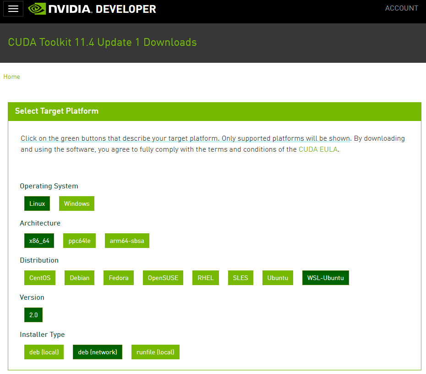
Task: Choose x86_64 architecture
Action: point(39,241)
